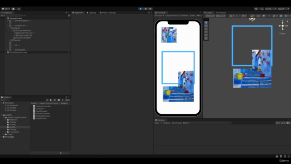The image size is (291, 164).
Task: Toggle 2D view mode in Scene
Action: (x=258, y=16)
